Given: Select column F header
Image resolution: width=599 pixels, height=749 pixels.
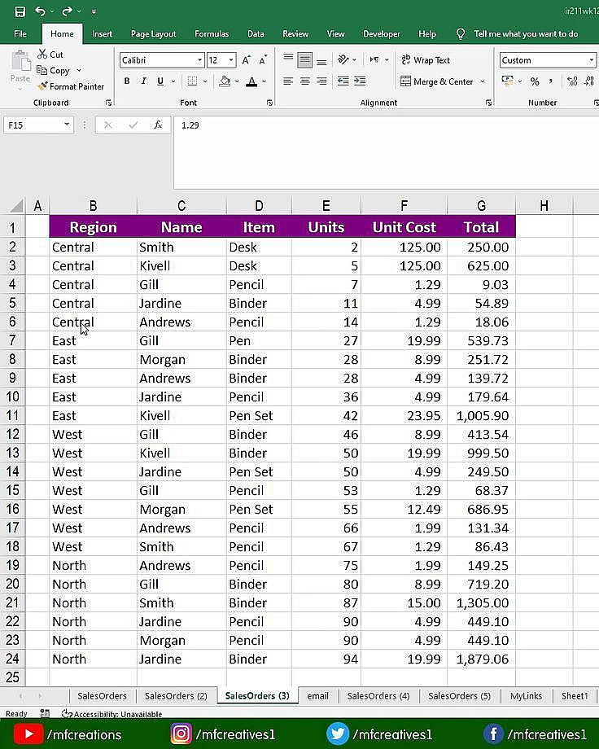Looking at the screenshot, I should point(404,206).
